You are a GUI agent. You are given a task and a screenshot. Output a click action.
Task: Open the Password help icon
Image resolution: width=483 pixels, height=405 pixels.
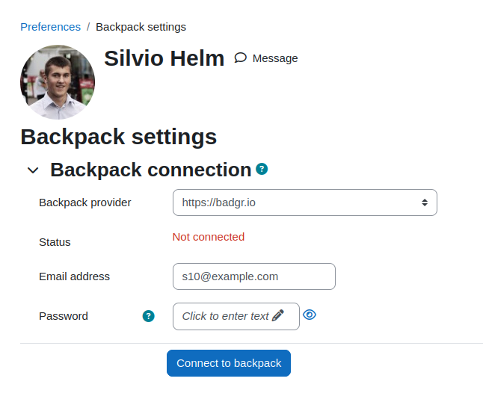point(148,316)
